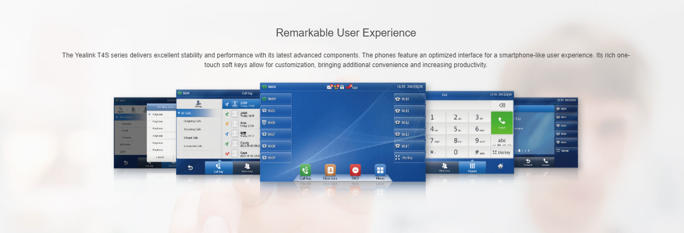Viewport: 684px width, 233px height.
Task: Select the Call log tab on Call log screen
Action: [219, 168]
